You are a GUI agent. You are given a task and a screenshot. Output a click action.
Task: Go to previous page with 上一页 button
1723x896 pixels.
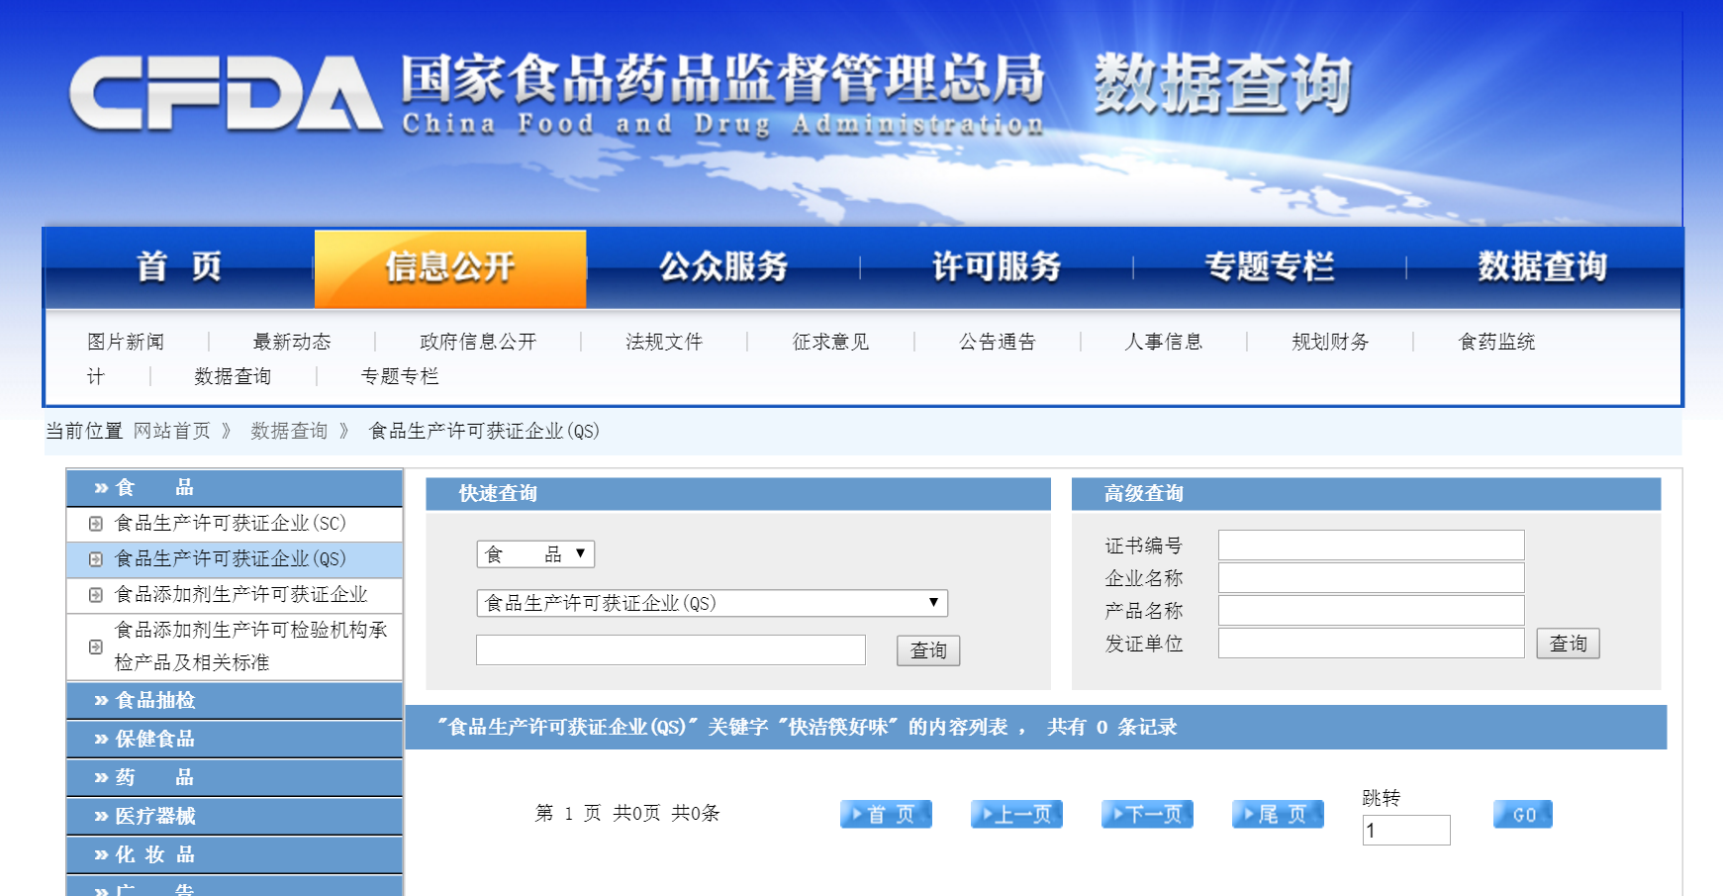point(1016,814)
